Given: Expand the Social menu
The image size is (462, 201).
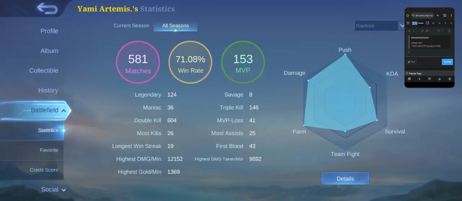Looking at the screenshot, I should point(53,189).
